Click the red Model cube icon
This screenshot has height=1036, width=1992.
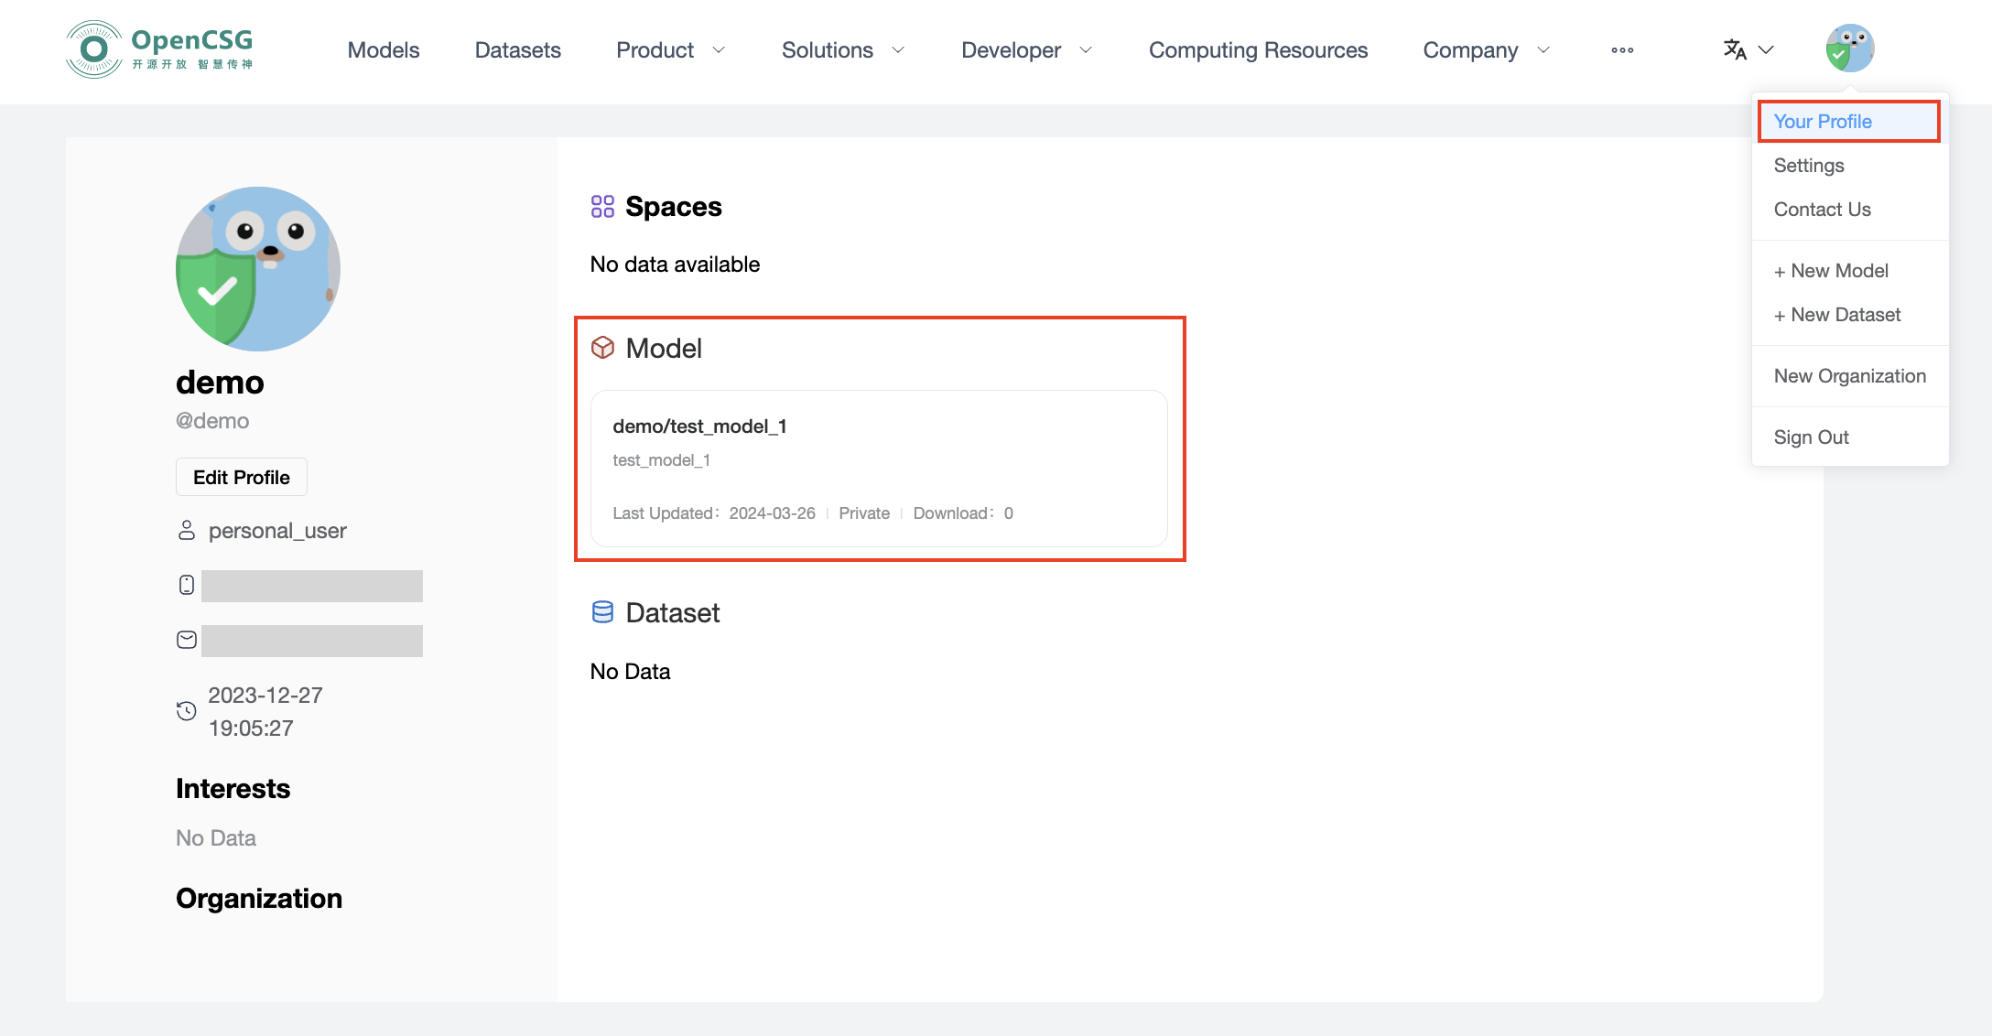(x=603, y=348)
